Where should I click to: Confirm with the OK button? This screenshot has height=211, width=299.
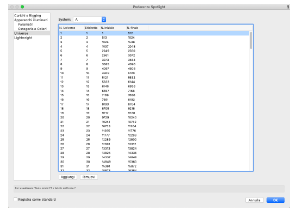[x=276, y=200]
